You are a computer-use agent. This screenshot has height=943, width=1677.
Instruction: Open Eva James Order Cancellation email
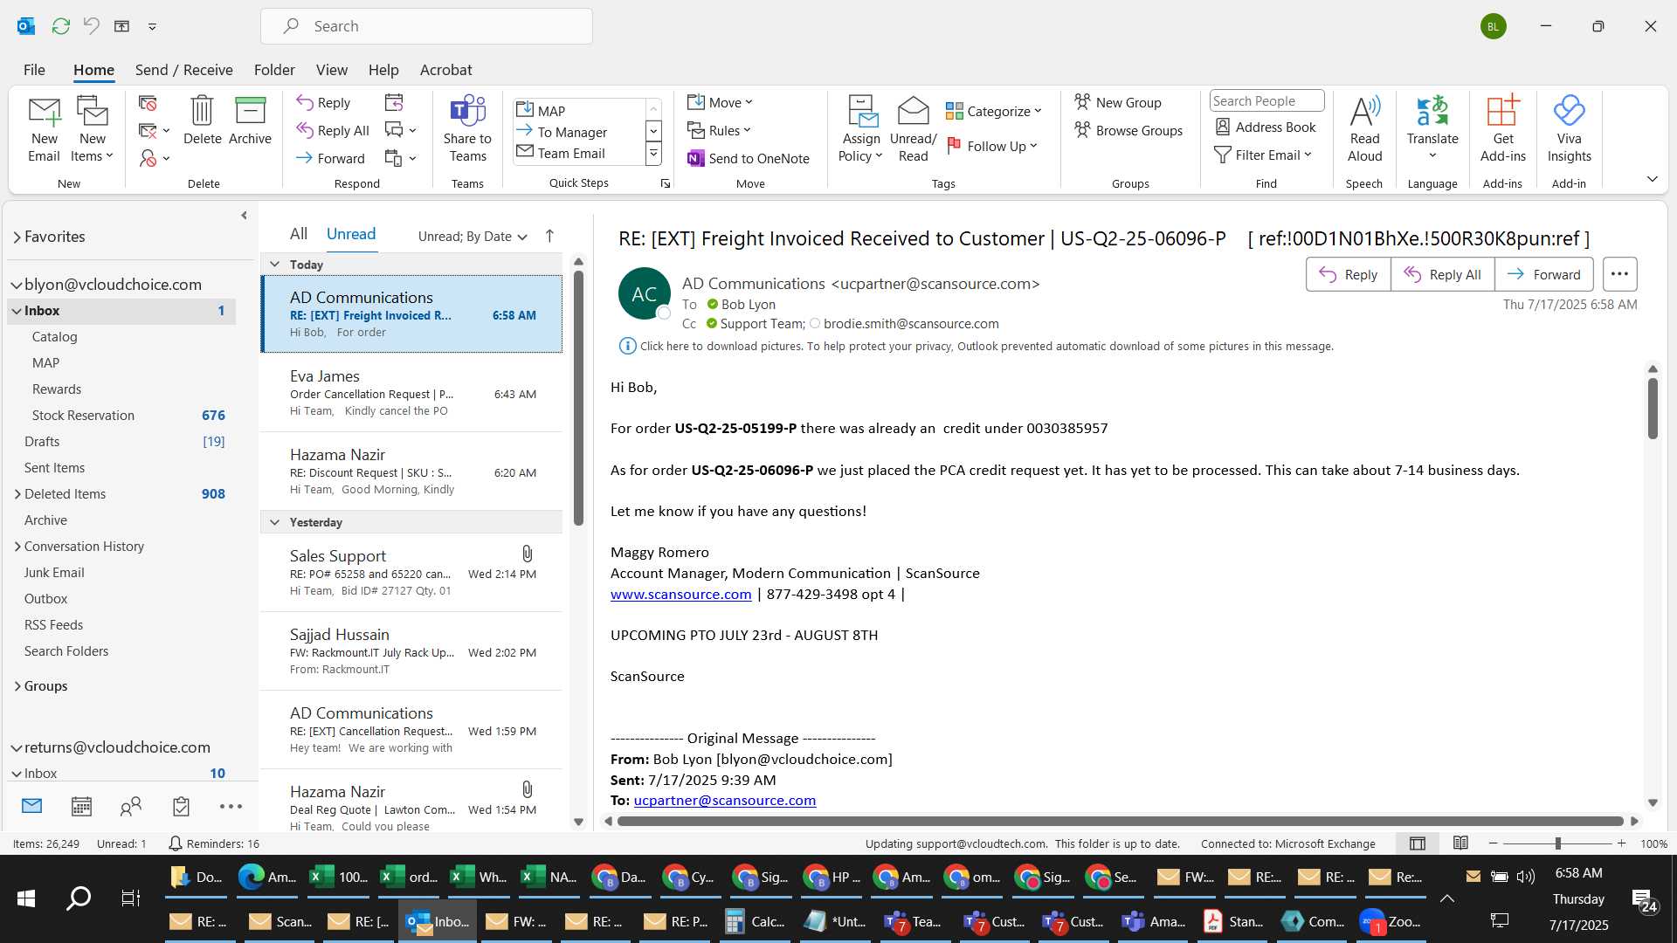(x=411, y=393)
